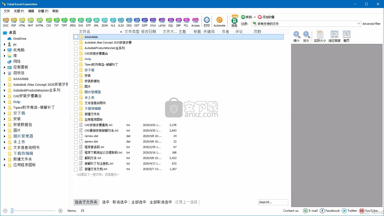
Task: Expand the Help folder node
Action: point(4,102)
